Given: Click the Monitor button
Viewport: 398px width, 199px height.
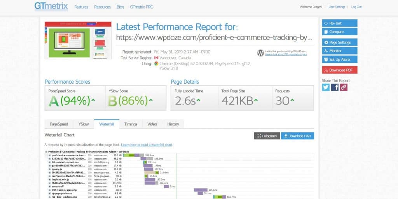Looking at the screenshot, I should [x=340, y=51].
